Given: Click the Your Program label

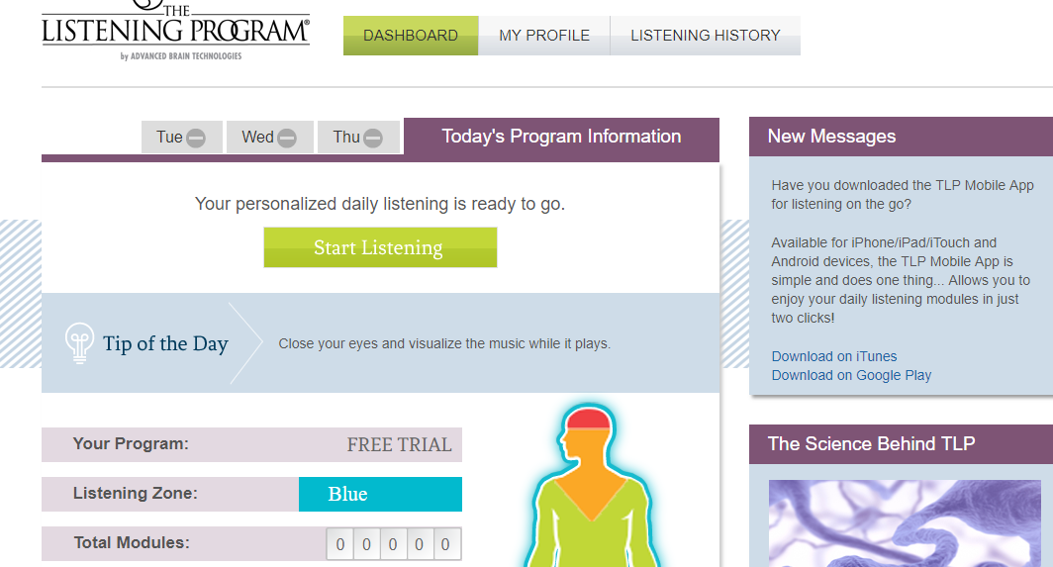Looking at the screenshot, I should [x=131, y=443].
